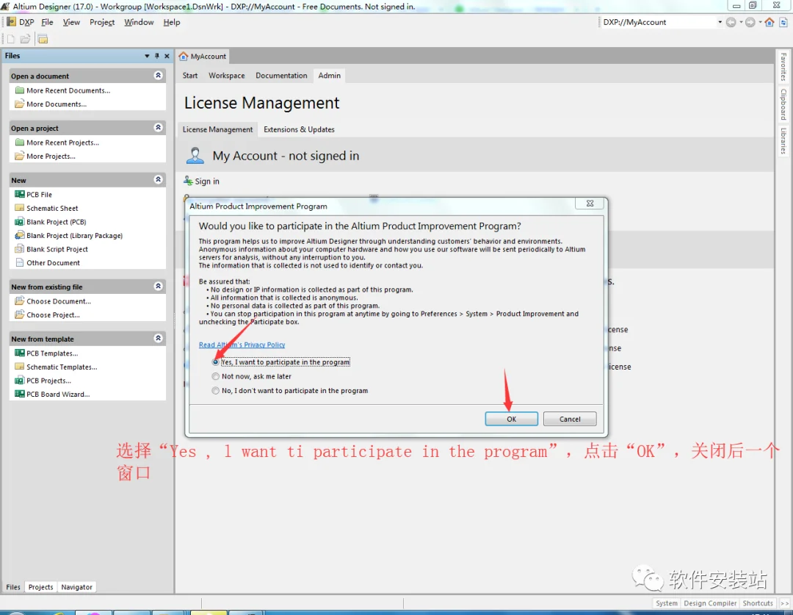The image size is (793, 615).
Task: Switch to Extensions & Updates tab
Action: pyautogui.click(x=299, y=129)
